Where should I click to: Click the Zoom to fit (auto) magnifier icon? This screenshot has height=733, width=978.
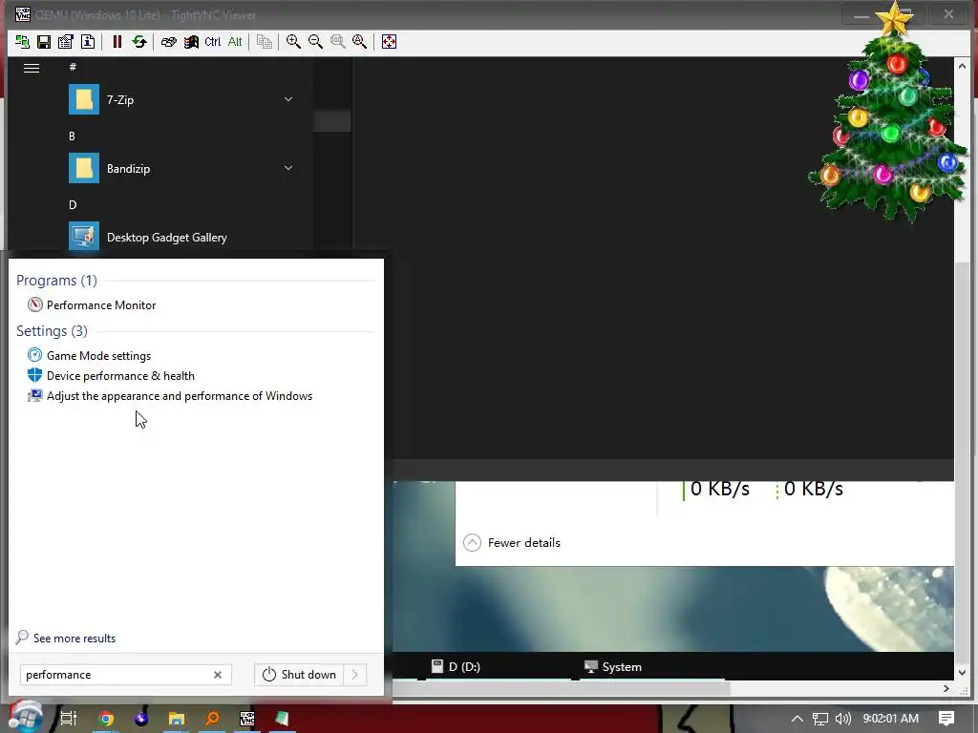(x=360, y=42)
